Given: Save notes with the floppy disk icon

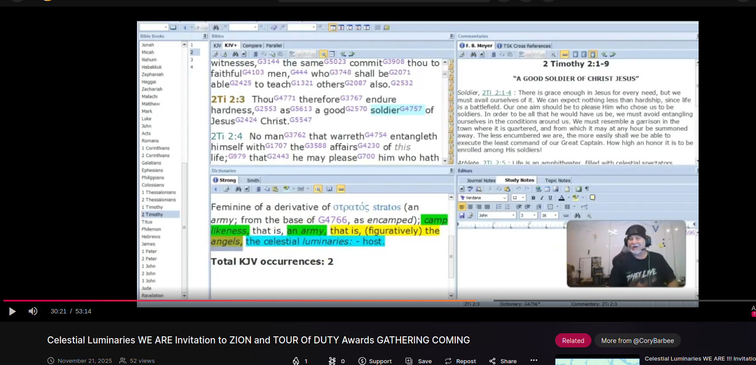Looking at the screenshot, I should (462, 216).
